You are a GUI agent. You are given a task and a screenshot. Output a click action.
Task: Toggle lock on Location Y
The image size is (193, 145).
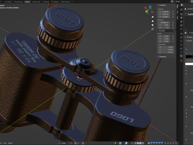tap(173, 14)
